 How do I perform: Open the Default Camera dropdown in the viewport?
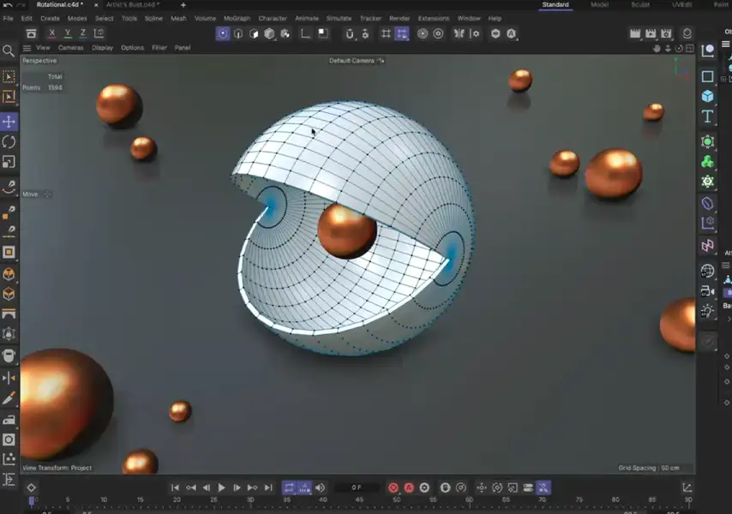point(351,61)
